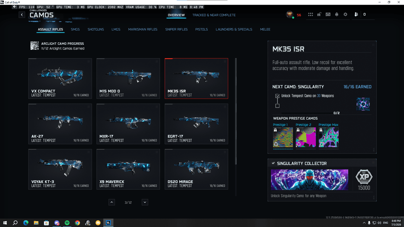Screen dimensions: 404x227
Task: Open Microsoft Store from the taskbar
Action: (46, 223)
